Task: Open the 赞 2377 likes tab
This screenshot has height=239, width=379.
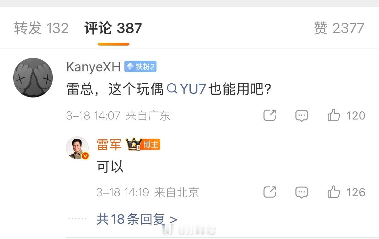Action: [x=339, y=28]
